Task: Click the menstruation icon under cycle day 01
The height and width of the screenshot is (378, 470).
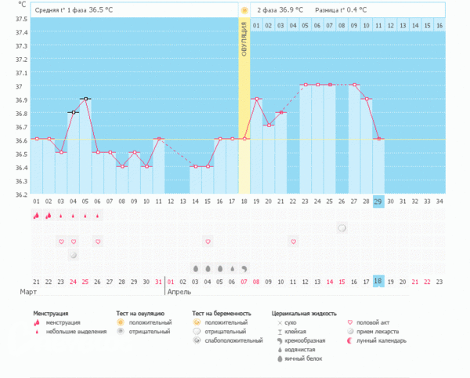Action: [36, 215]
